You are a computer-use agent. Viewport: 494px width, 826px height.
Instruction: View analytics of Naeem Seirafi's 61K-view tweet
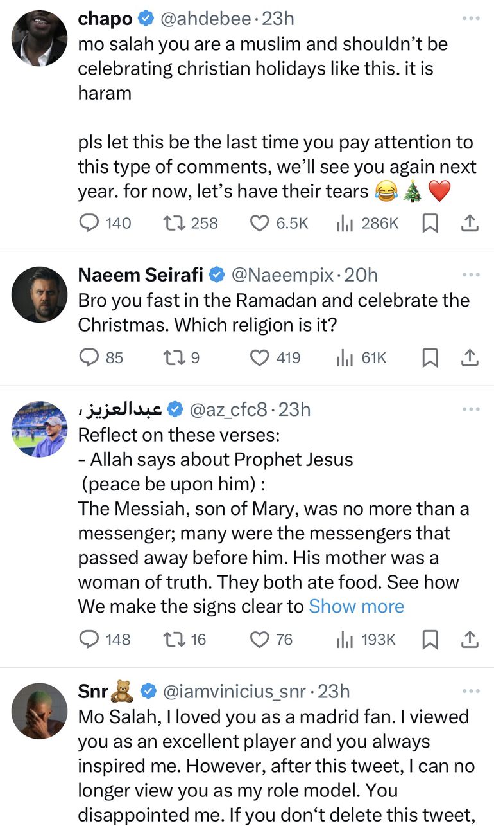click(x=346, y=357)
